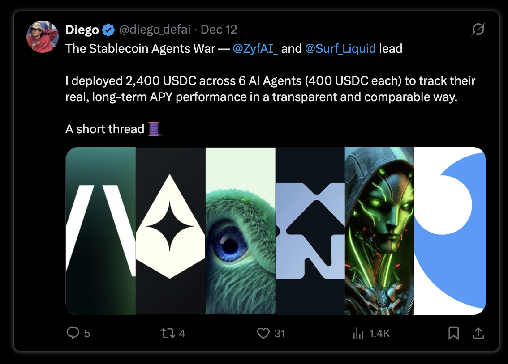Open the green hooded cyborg image
Image resolution: width=508 pixels, height=364 pixels.
[379, 231]
